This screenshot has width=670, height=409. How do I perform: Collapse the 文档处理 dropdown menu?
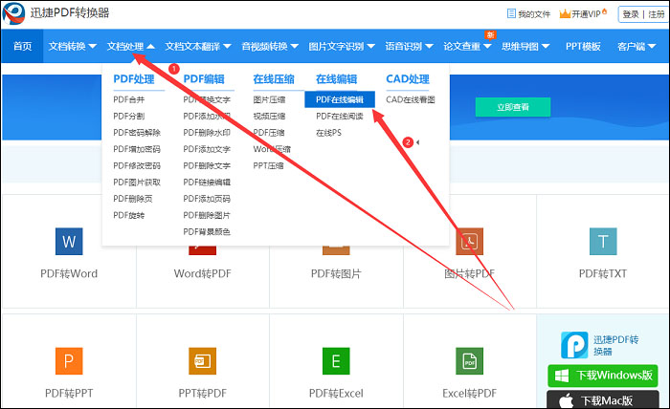pos(131,46)
